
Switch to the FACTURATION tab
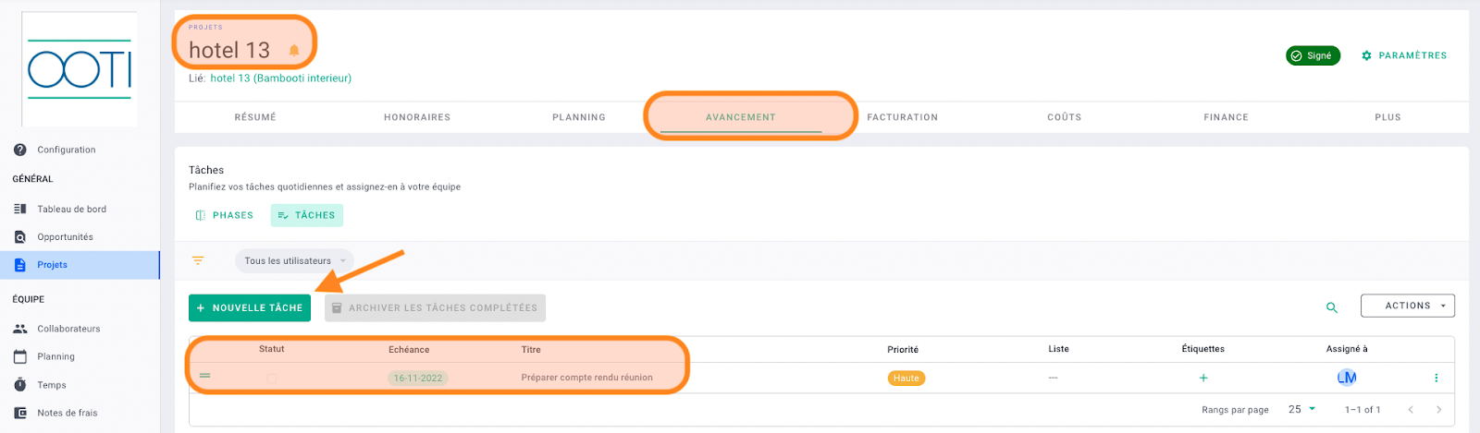(x=902, y=117)
